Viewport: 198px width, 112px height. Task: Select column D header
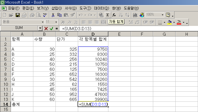[93, 34]
